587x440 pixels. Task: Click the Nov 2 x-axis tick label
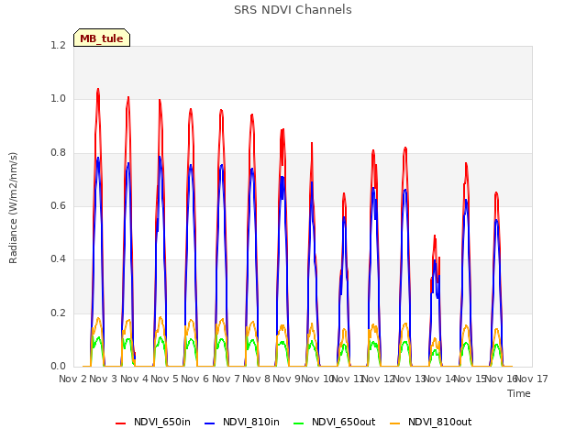72,379
